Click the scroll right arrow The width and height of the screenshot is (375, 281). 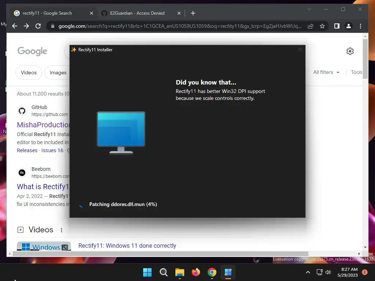[359, 254]
